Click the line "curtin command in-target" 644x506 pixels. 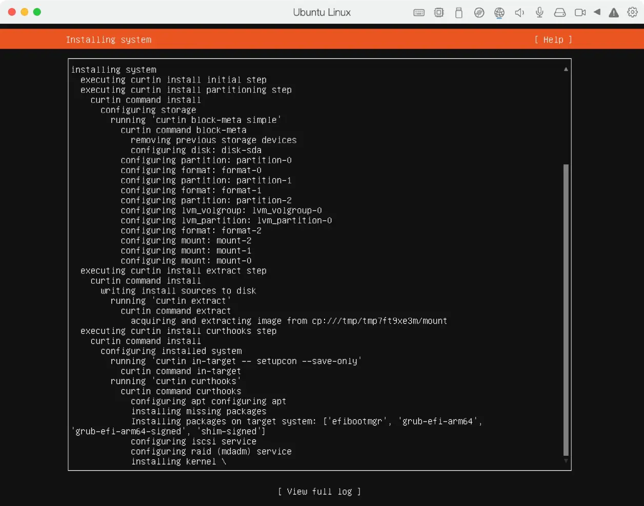181,371
